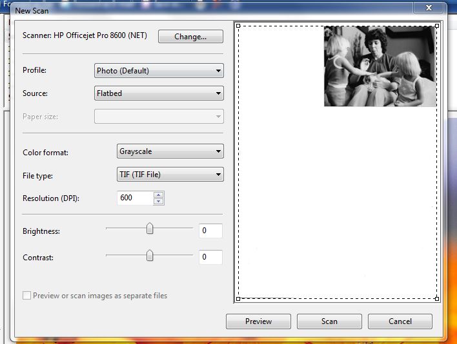
Task: Select the top-left crop handle in the preview
Action: pyautogui.click(x=238, y=26)
